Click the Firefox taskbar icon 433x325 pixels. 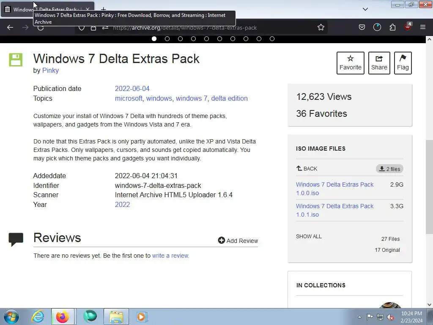63,317
